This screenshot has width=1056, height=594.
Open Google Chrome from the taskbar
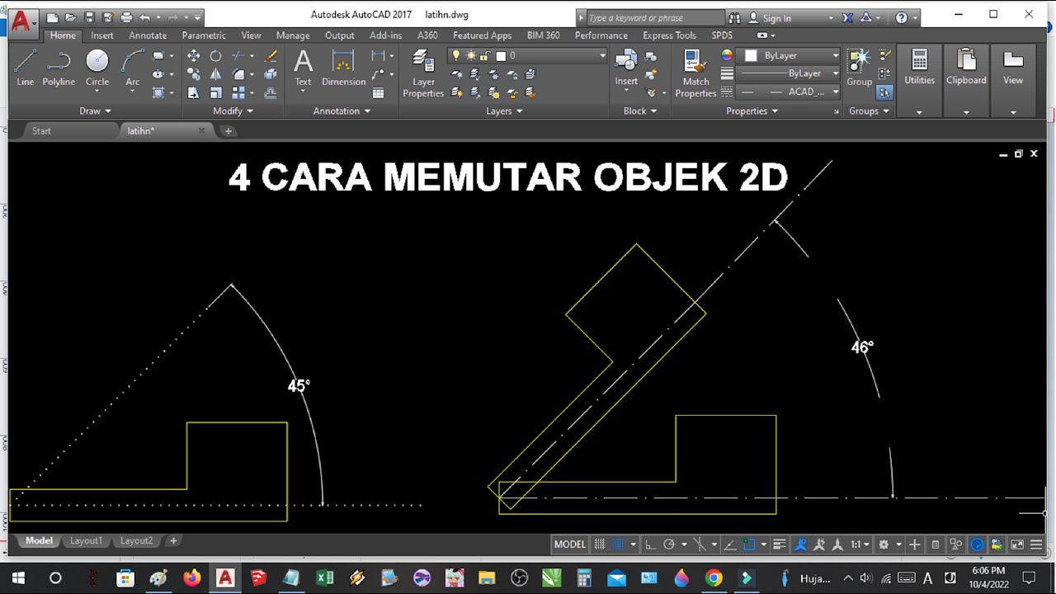point(714,578)
